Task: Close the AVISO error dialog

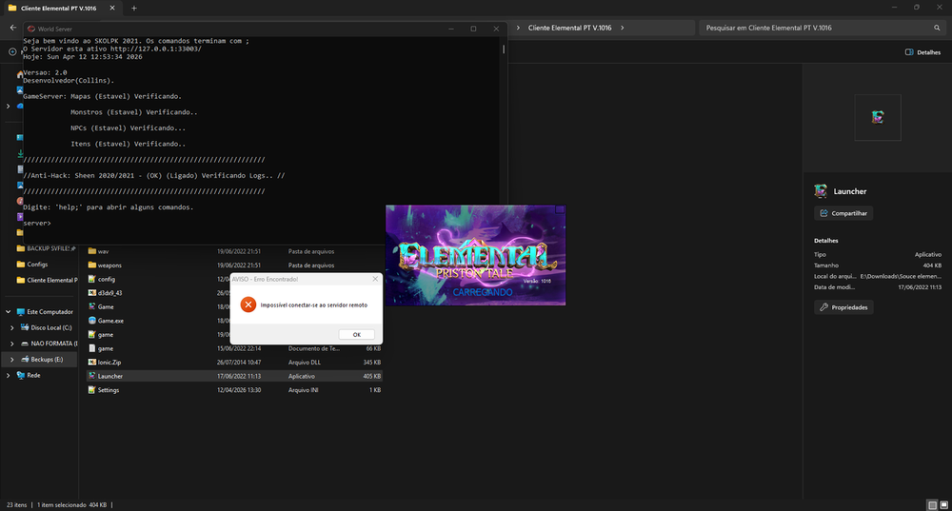Action: pyautogui.click(x=374, y=279)
